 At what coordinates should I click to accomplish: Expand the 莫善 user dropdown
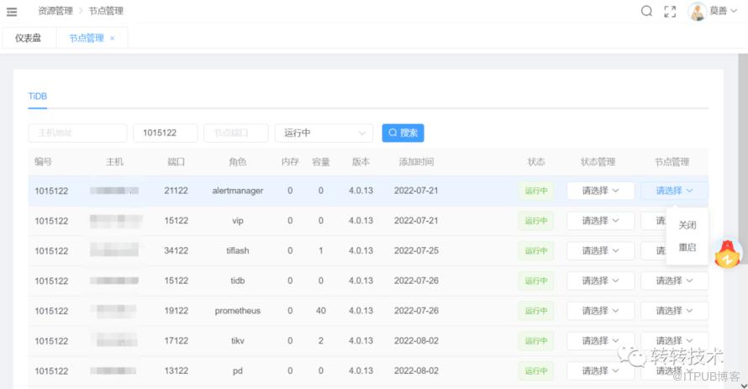tap(723, 11)
